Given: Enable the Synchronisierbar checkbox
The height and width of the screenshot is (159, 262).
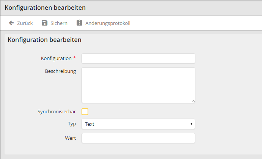Looking at the screenshot, I should 85,112.
